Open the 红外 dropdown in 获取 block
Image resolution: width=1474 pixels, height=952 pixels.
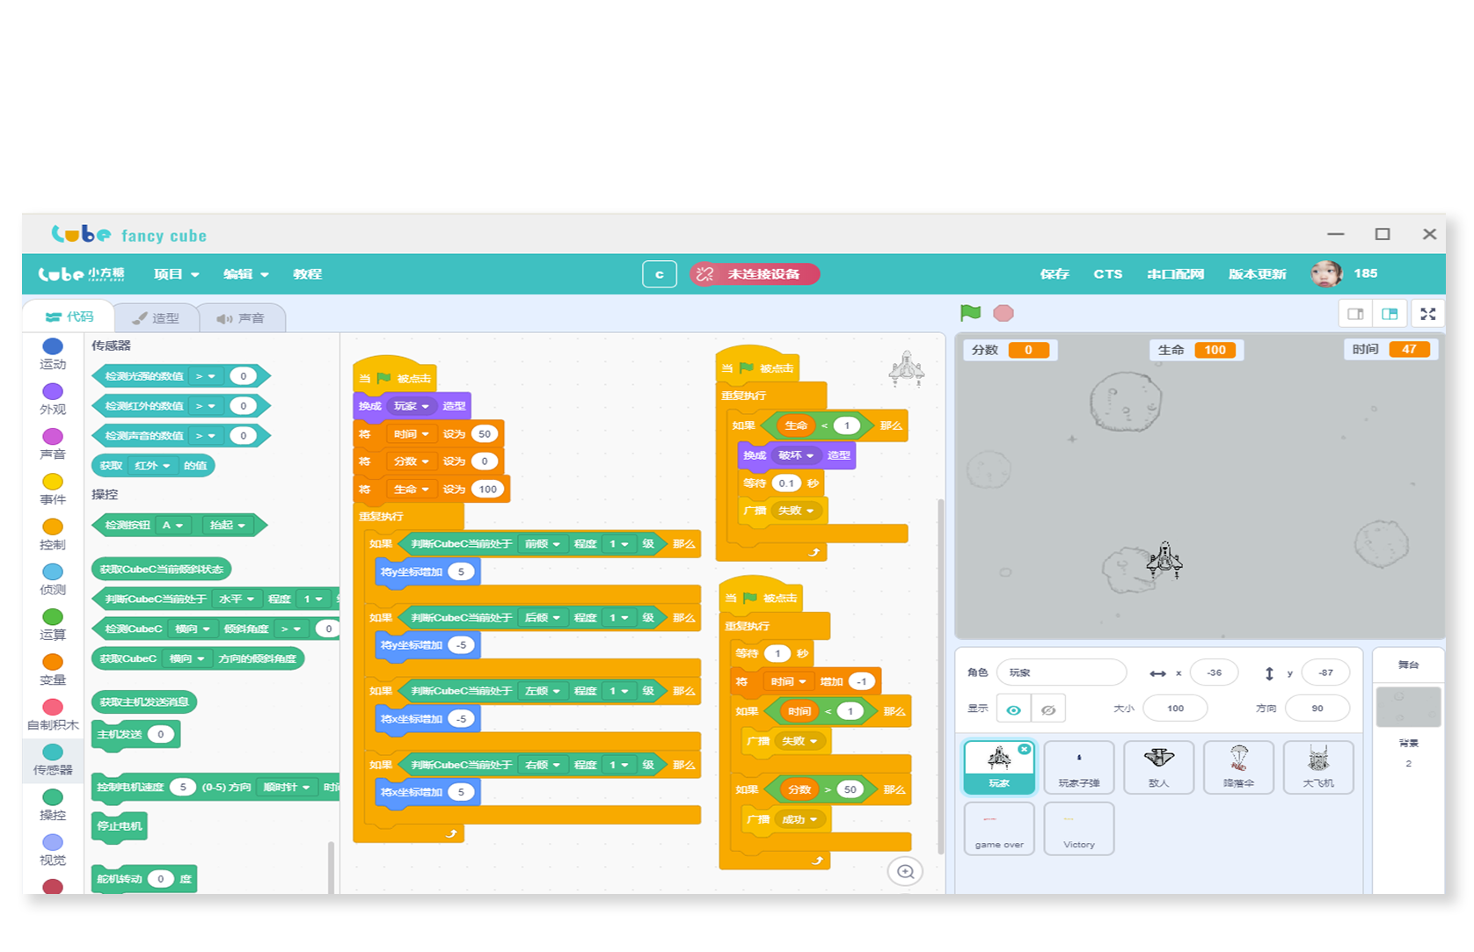(153, 466)
